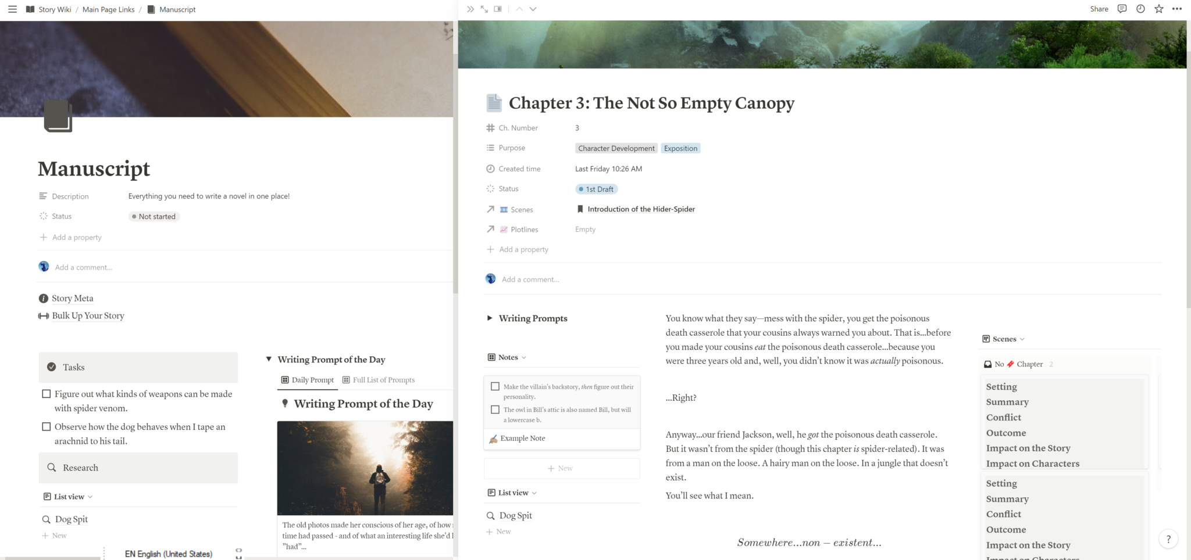Open the more options menu
Viewport: 1191px width, 560px height.
(x=1178, y=9)
